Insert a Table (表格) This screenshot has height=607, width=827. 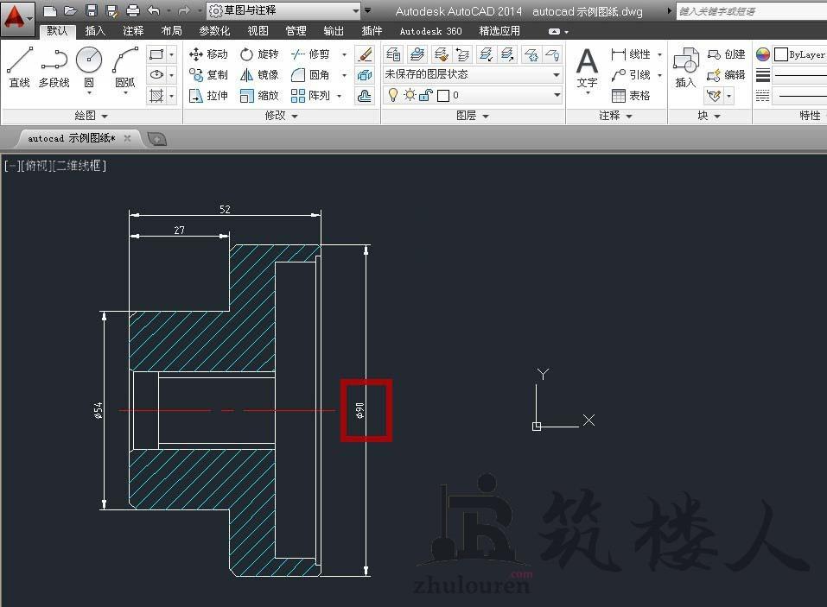[630, 95]
